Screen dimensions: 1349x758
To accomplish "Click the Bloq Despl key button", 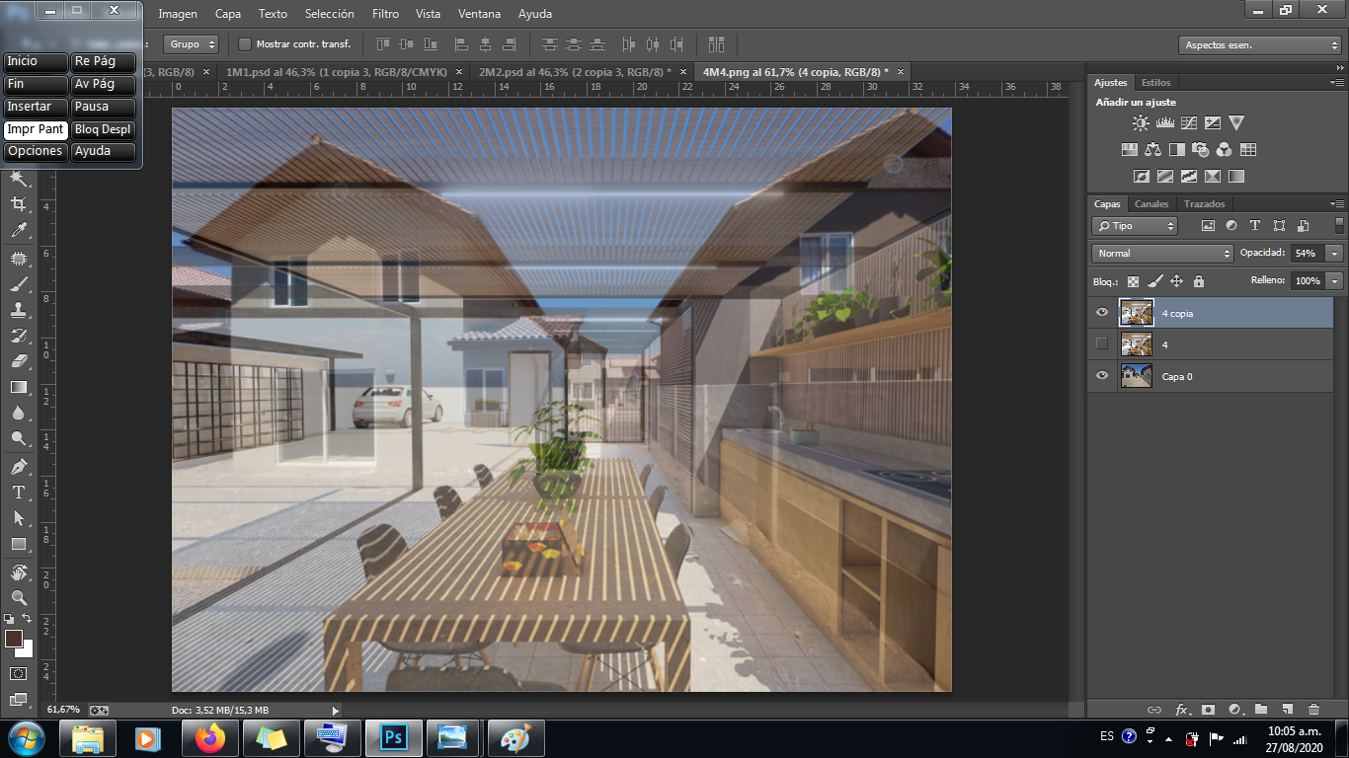I will (104, 129).
